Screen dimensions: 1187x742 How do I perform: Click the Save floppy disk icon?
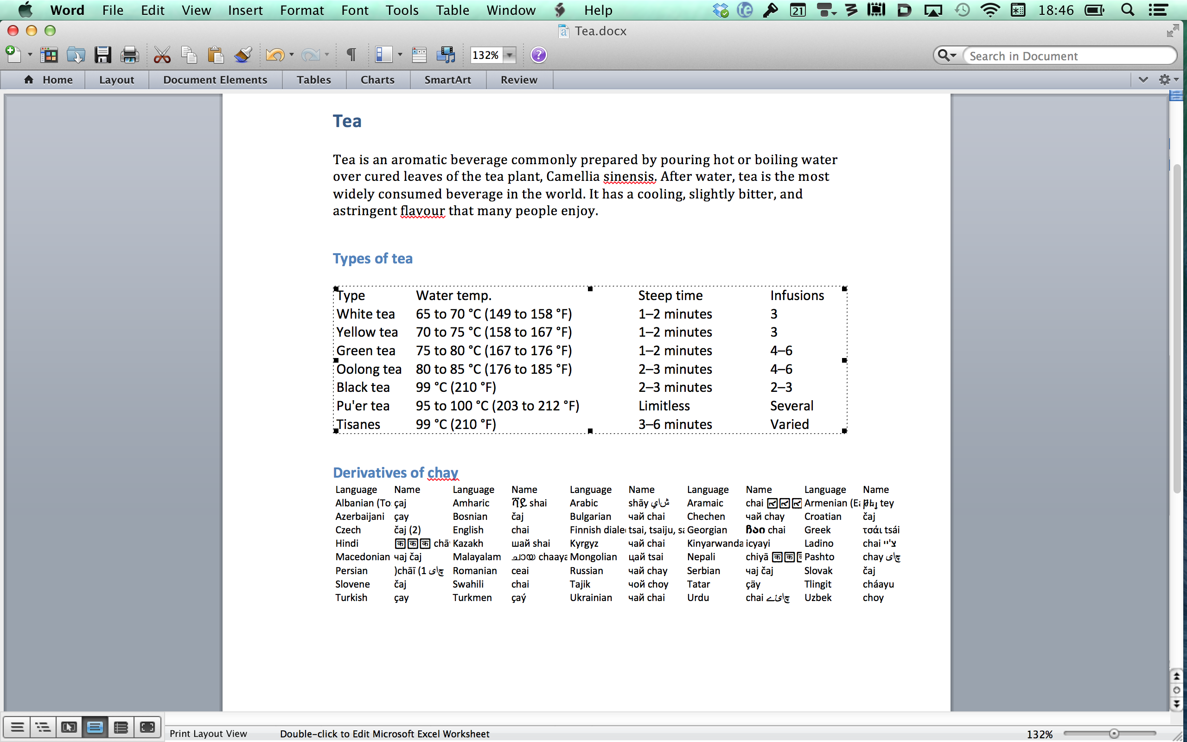tap(102, 55)
